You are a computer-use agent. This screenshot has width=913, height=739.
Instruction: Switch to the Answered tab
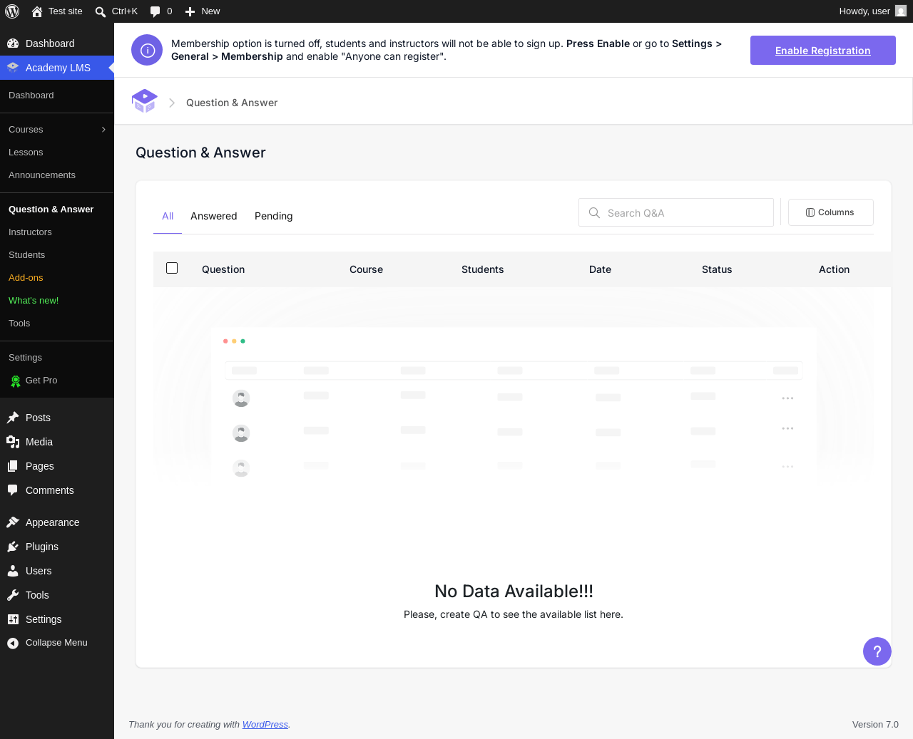click(214, 216)
